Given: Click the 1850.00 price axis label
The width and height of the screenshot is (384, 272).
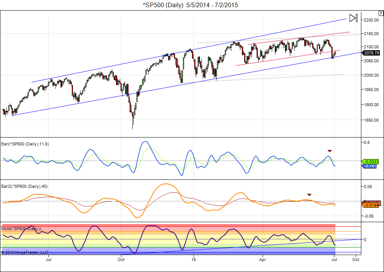Looking at the screenshot, I should 372,120.
